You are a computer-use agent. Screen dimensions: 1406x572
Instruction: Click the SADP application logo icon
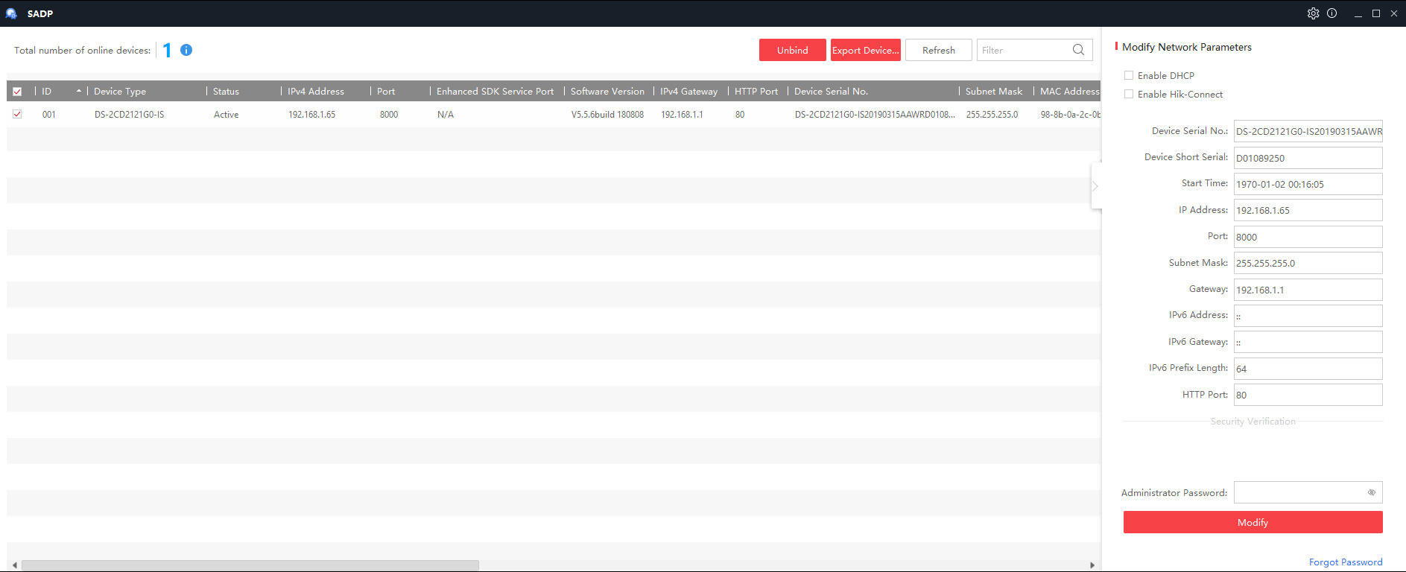11,13
